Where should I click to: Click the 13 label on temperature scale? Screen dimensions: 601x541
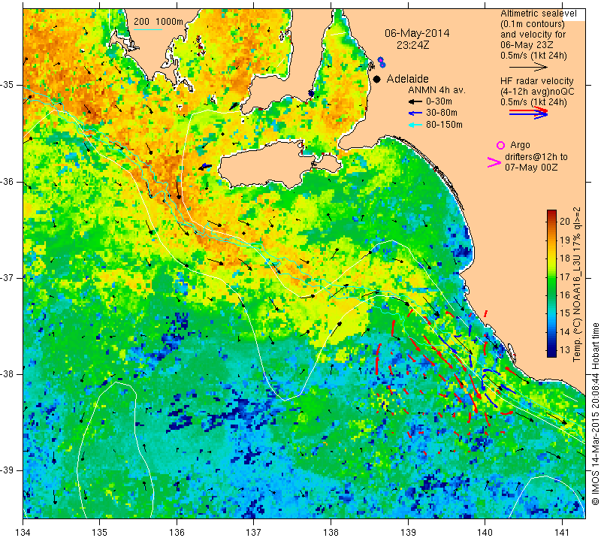pyautogui.click(x=565, y=349)
